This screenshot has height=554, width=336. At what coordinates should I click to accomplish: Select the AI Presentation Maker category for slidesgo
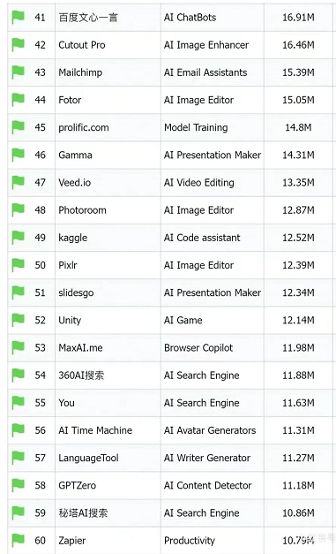pos(213,292)
